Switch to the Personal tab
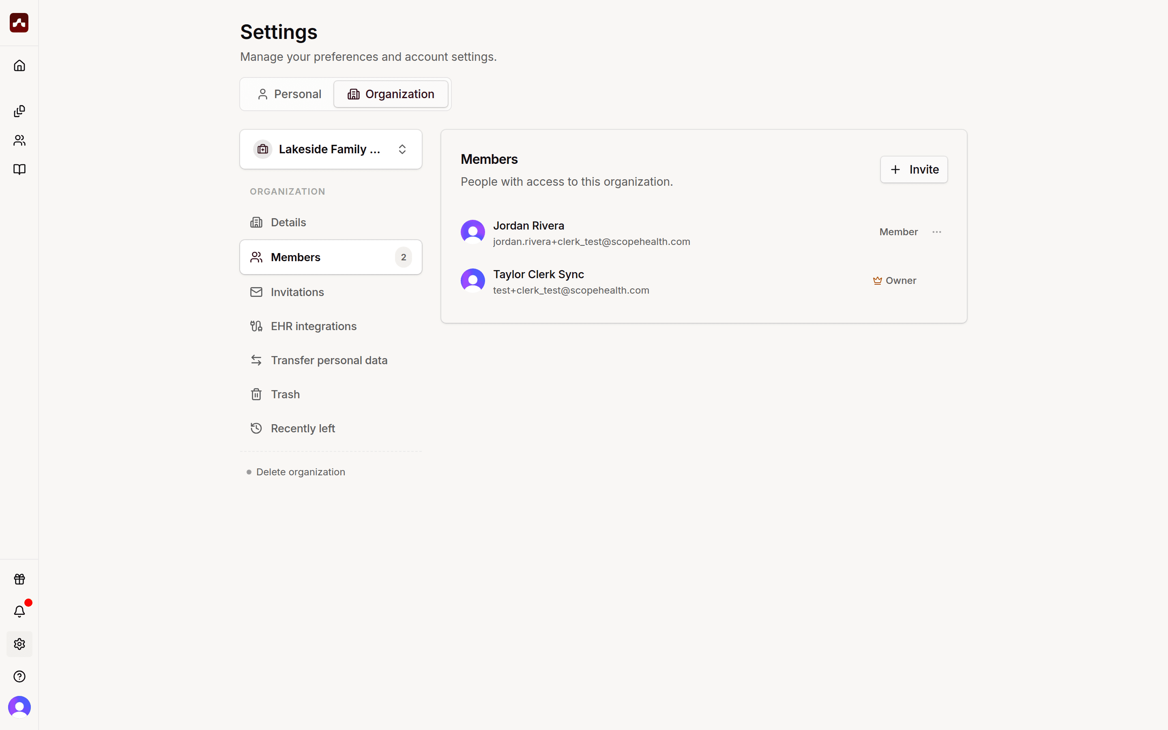Image resolution: width=1168 pixels, height=730 pixels. [289, 94]
